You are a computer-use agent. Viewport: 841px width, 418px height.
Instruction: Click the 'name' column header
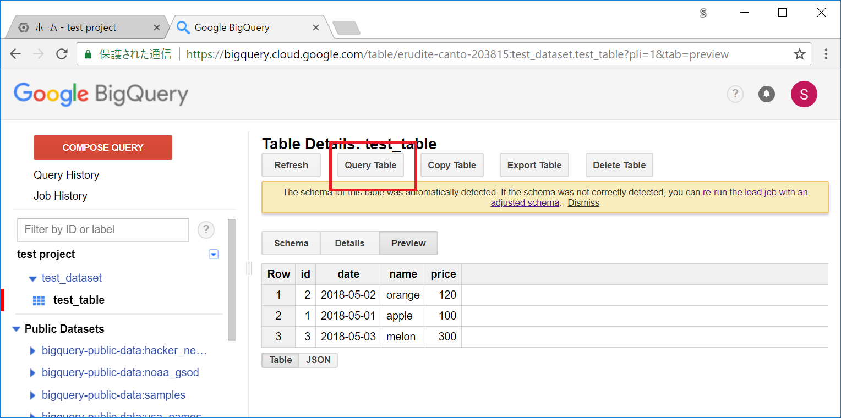(x=403, y=274)
